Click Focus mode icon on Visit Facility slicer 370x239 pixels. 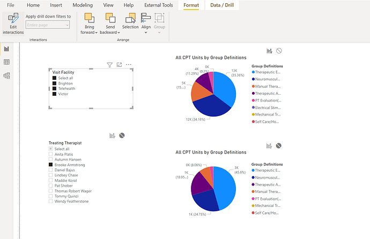coord(119,65)
